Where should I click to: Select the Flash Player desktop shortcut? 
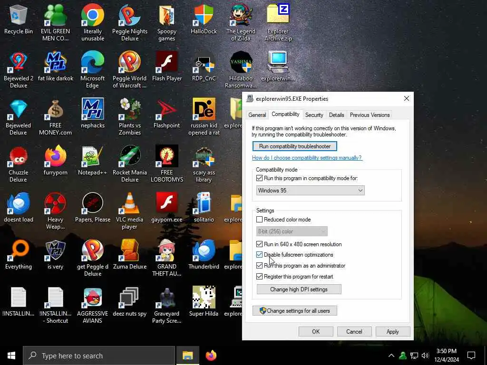tap(167, 67)
